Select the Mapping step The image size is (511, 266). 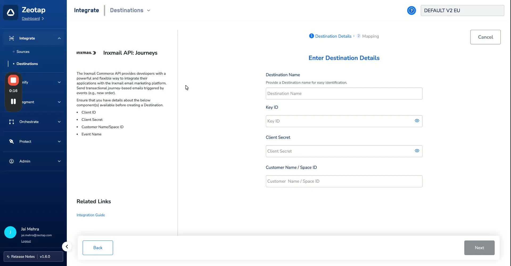(368, 36)
